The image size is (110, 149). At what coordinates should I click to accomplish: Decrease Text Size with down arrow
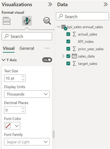point(23,80)
